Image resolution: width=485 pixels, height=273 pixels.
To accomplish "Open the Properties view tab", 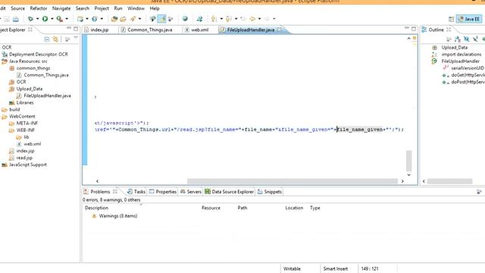I will pos(163,192).
